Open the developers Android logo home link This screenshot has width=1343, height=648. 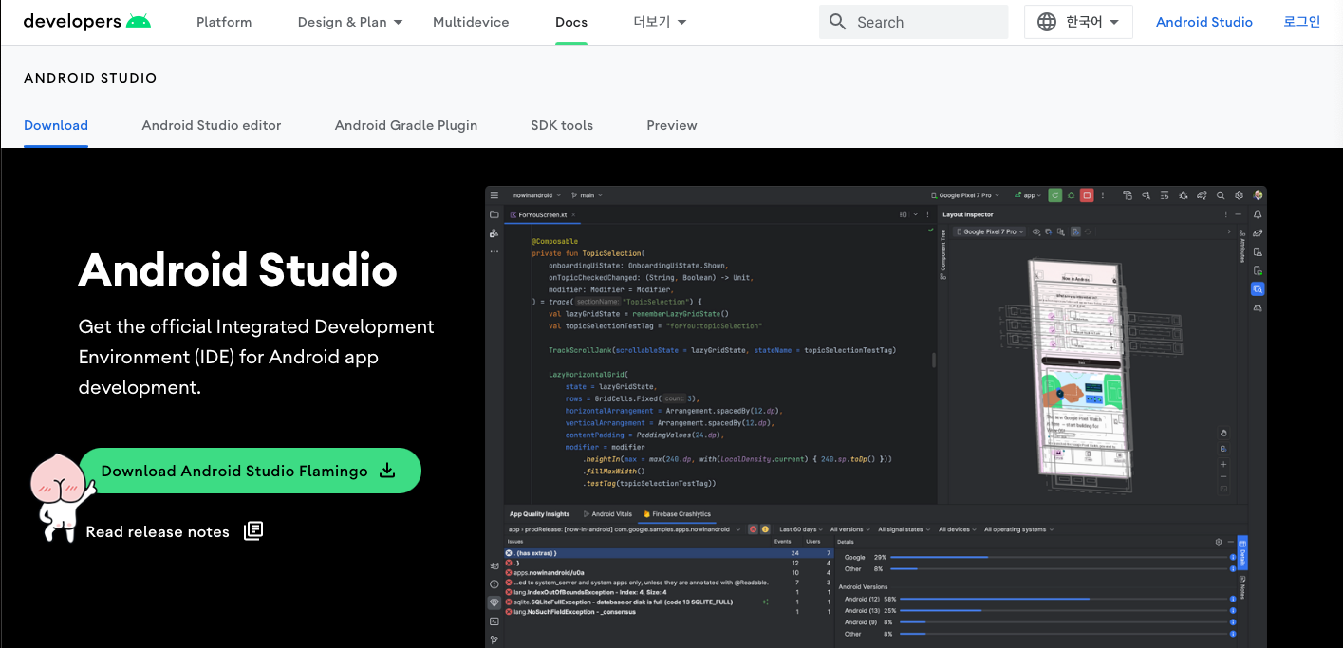click(87, 22)
